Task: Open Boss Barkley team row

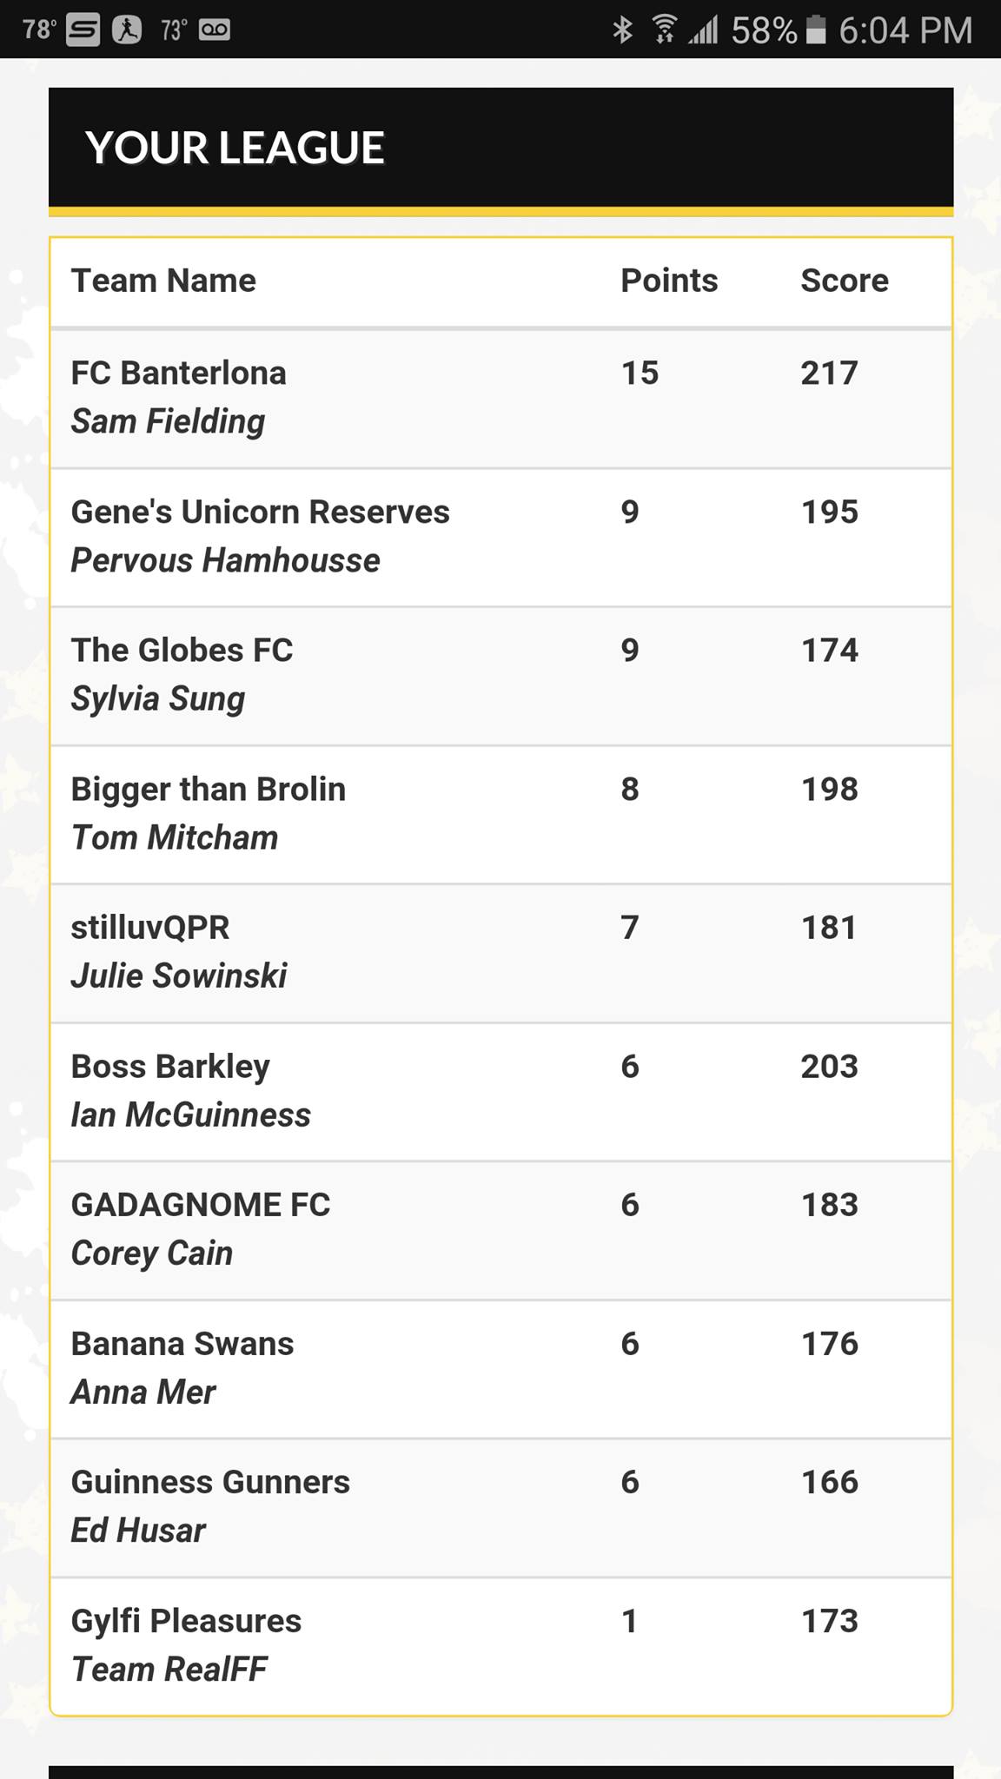Action: [501, 1092]
